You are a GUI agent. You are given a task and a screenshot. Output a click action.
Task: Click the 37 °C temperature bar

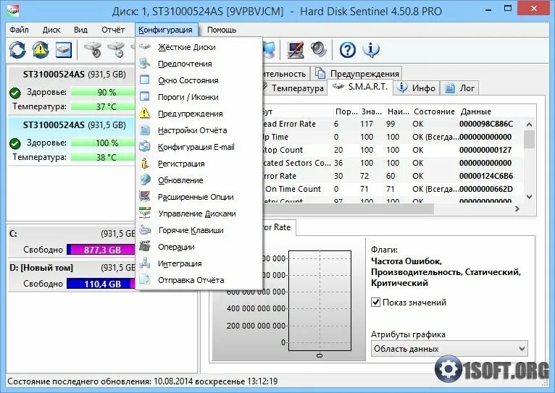pos(103,106)
